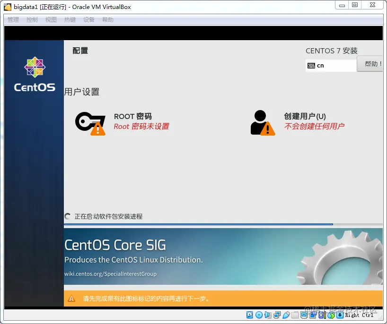Click the video capture status icon
This screenshot has width=387, height=324.
(313, 315)
